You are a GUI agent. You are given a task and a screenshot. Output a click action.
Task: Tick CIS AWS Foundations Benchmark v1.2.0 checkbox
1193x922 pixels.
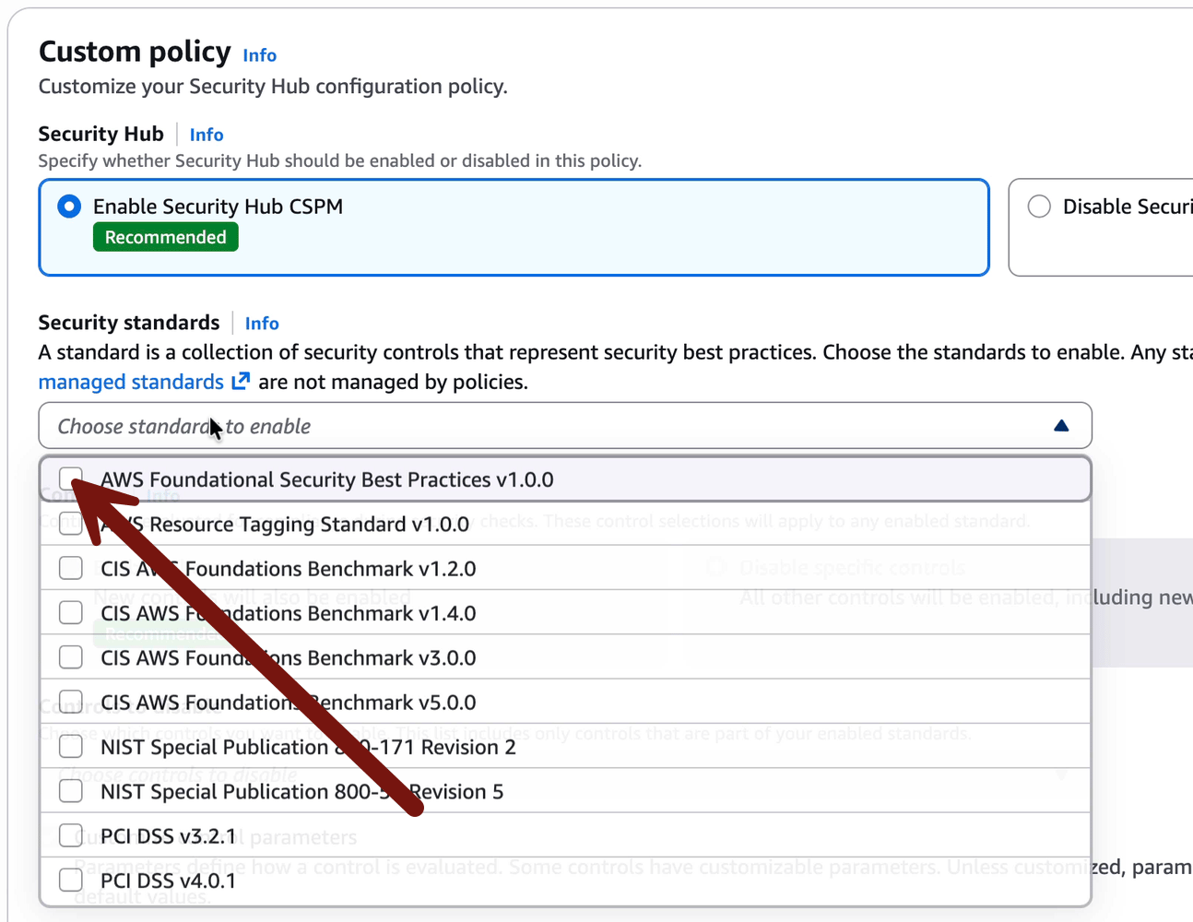click(71, 568)
